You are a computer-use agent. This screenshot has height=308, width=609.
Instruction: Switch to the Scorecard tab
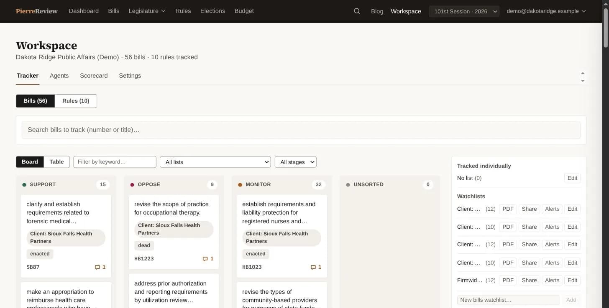pos(94,76)
